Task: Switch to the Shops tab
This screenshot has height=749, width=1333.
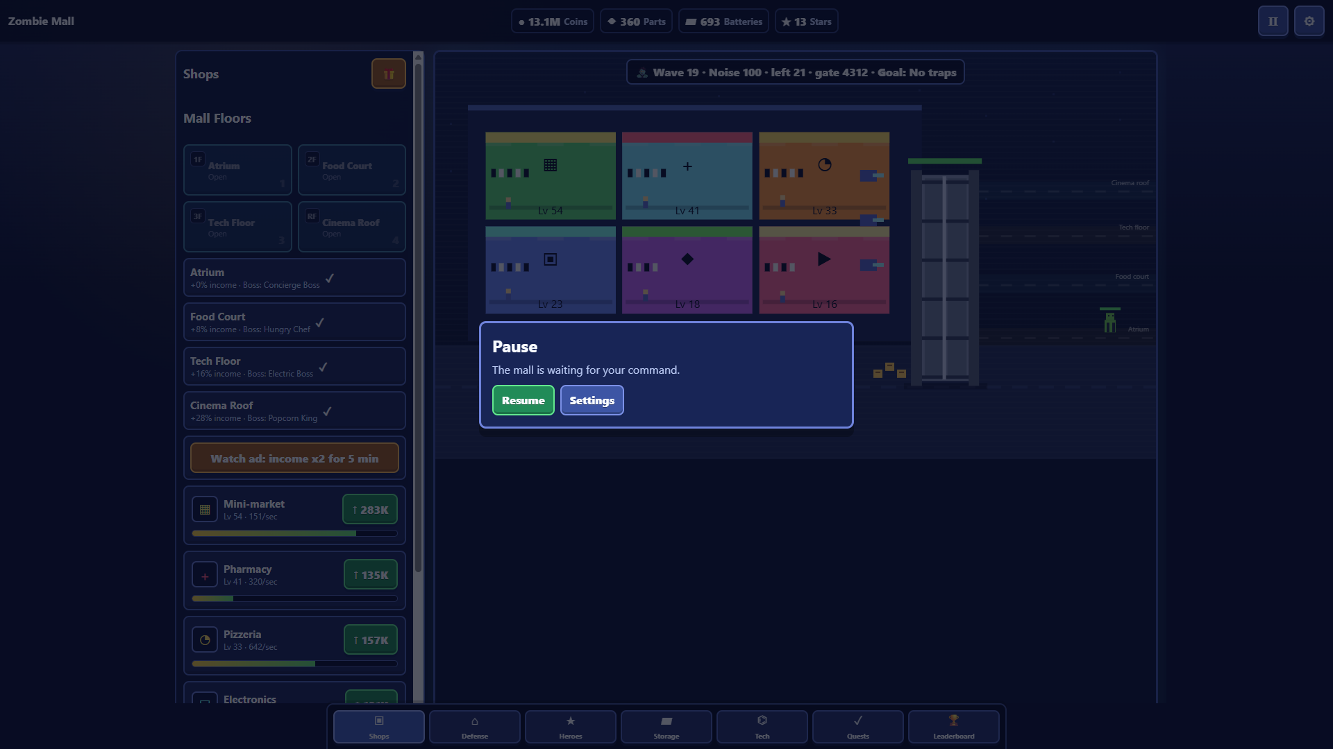Action: 379,727
